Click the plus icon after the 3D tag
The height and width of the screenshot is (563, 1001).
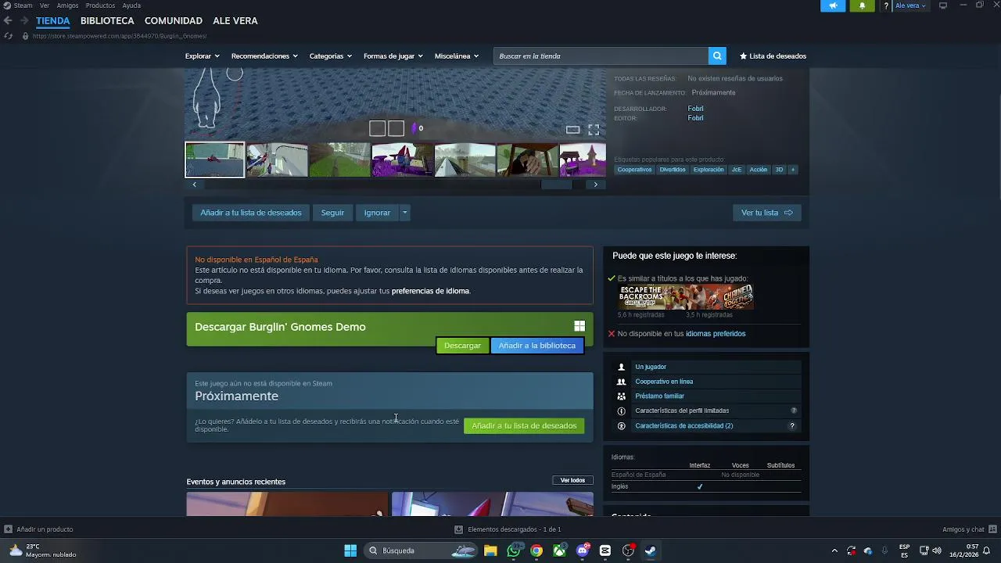click(793, 170)
